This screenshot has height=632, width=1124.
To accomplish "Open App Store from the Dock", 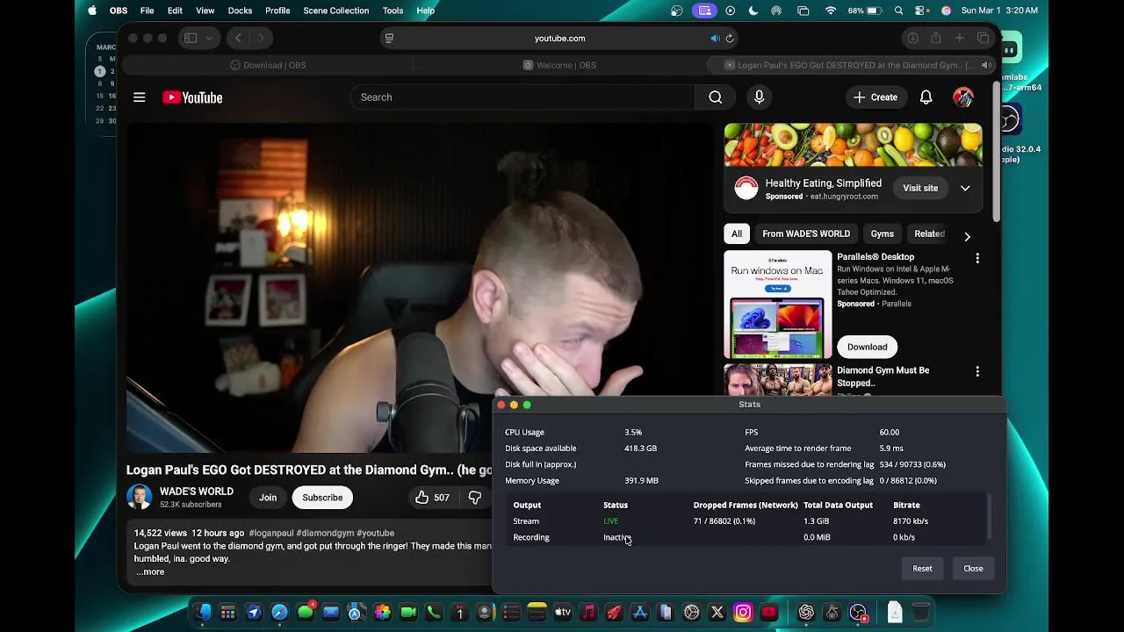I will (x=640, y=613).
